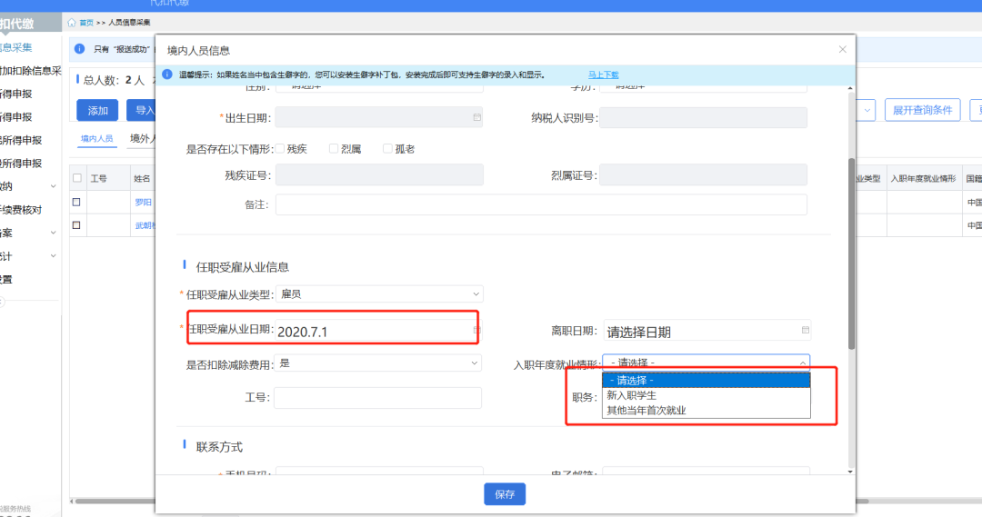Switch to the 境内人员 tab
The image size is (982, 517).
pyautogui.click(x=96, y=139)
